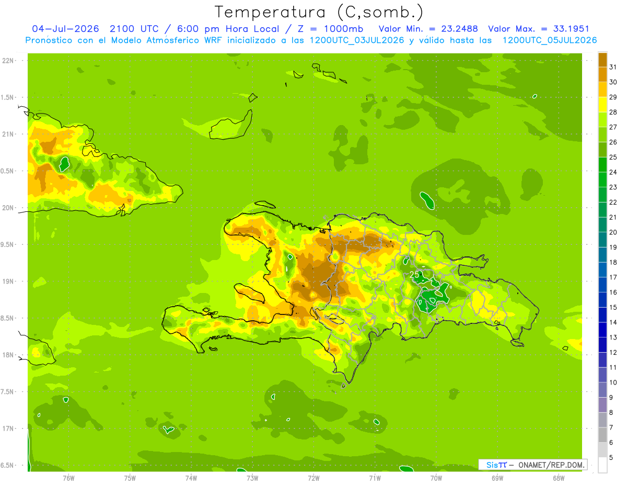Click the '27' value on the color legend

click(x=613, y=127)
